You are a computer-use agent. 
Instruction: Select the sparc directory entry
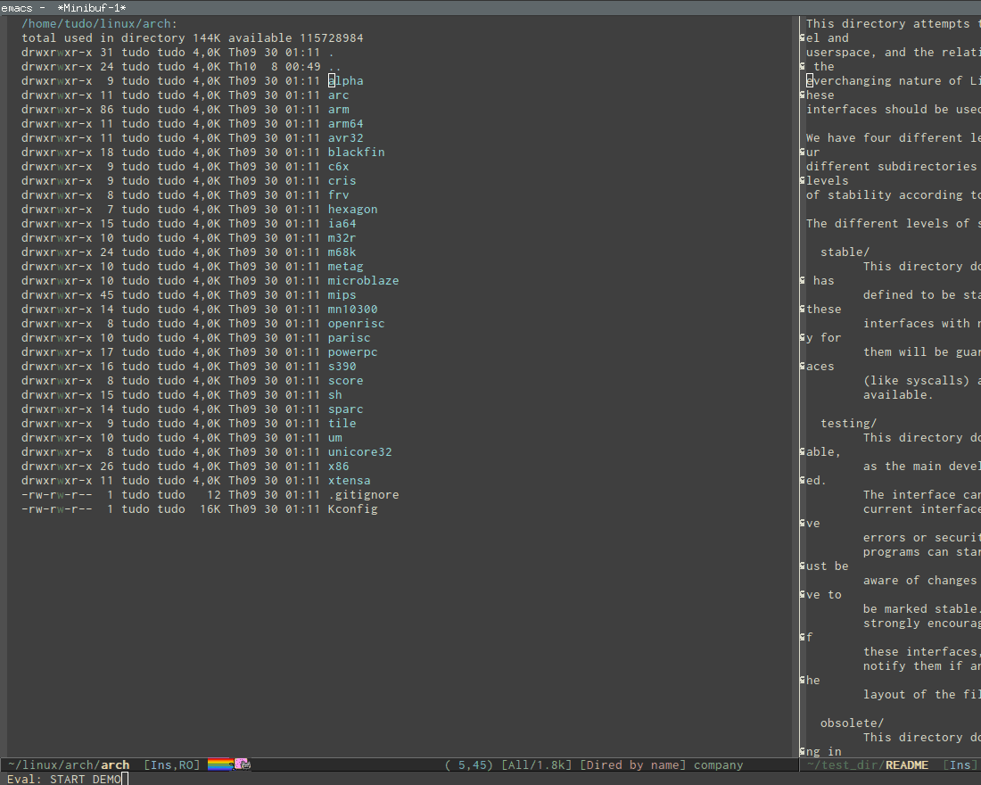(345, 409)
